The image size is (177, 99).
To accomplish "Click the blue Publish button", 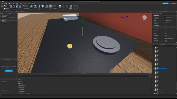I will point(9,71).
